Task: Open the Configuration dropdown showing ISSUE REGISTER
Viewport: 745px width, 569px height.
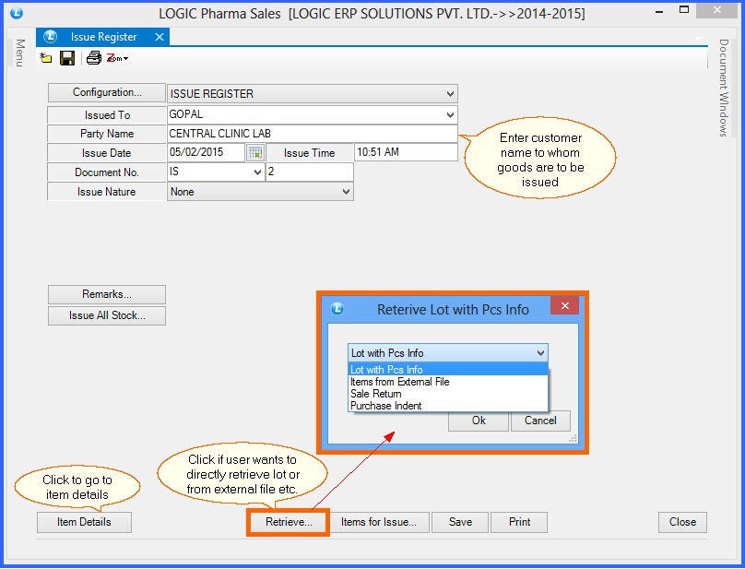Action: [450, 93]
